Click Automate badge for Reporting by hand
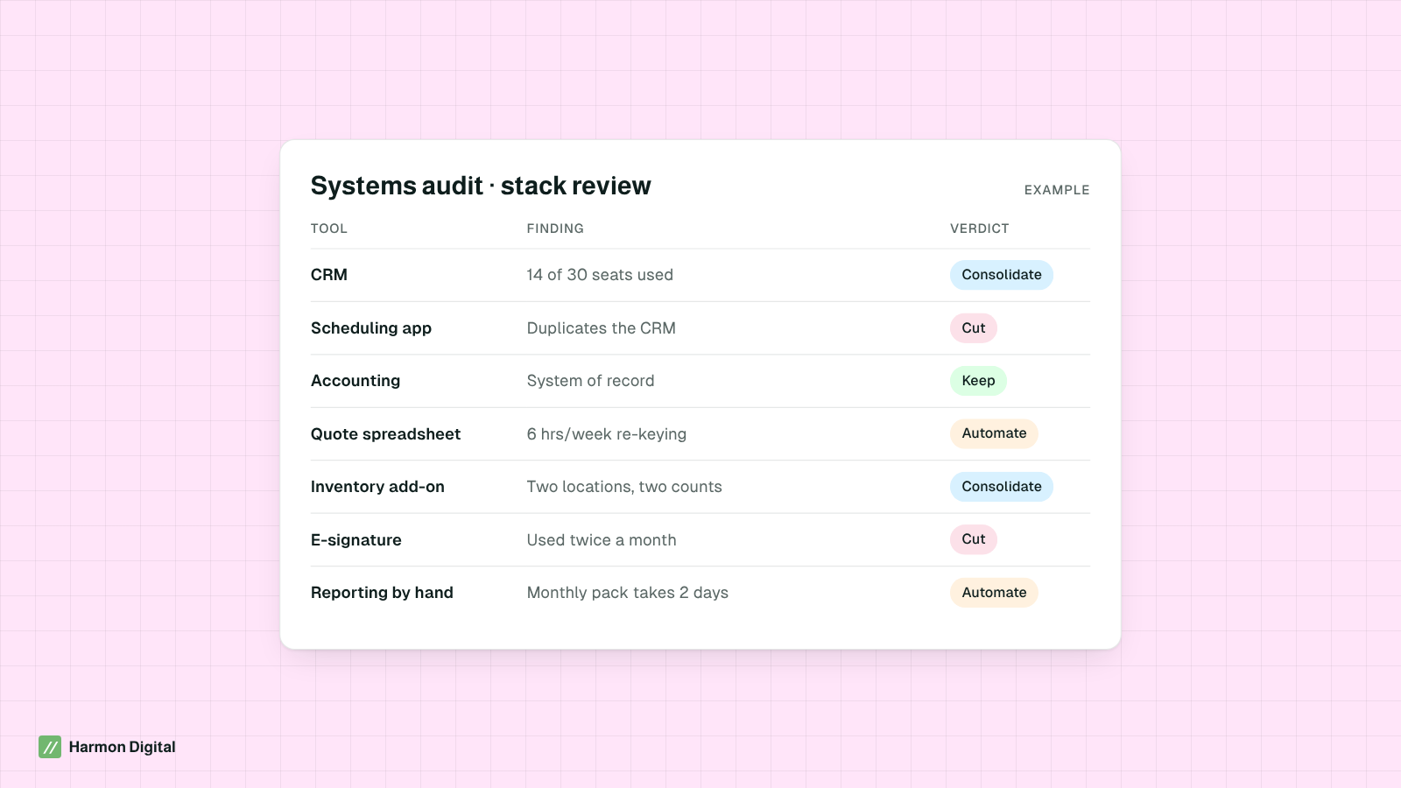This screenshot has width=1401, height=788. pos(994,593)
